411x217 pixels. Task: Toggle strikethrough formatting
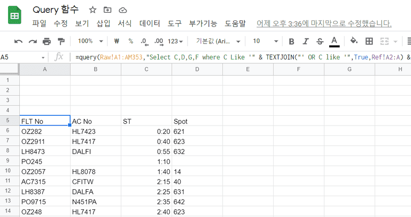[x=320, y=41]
